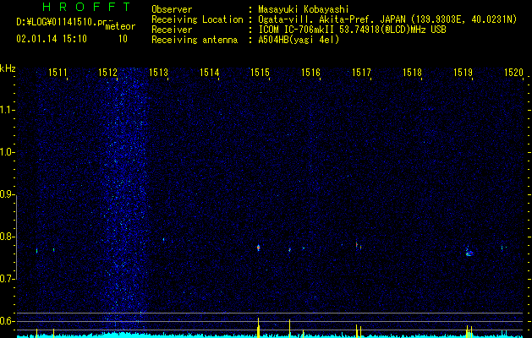Click the meteor echo halfway between 1515 and 1516
The height and width of the screenshot is (338, 532).
click(289, 250)
